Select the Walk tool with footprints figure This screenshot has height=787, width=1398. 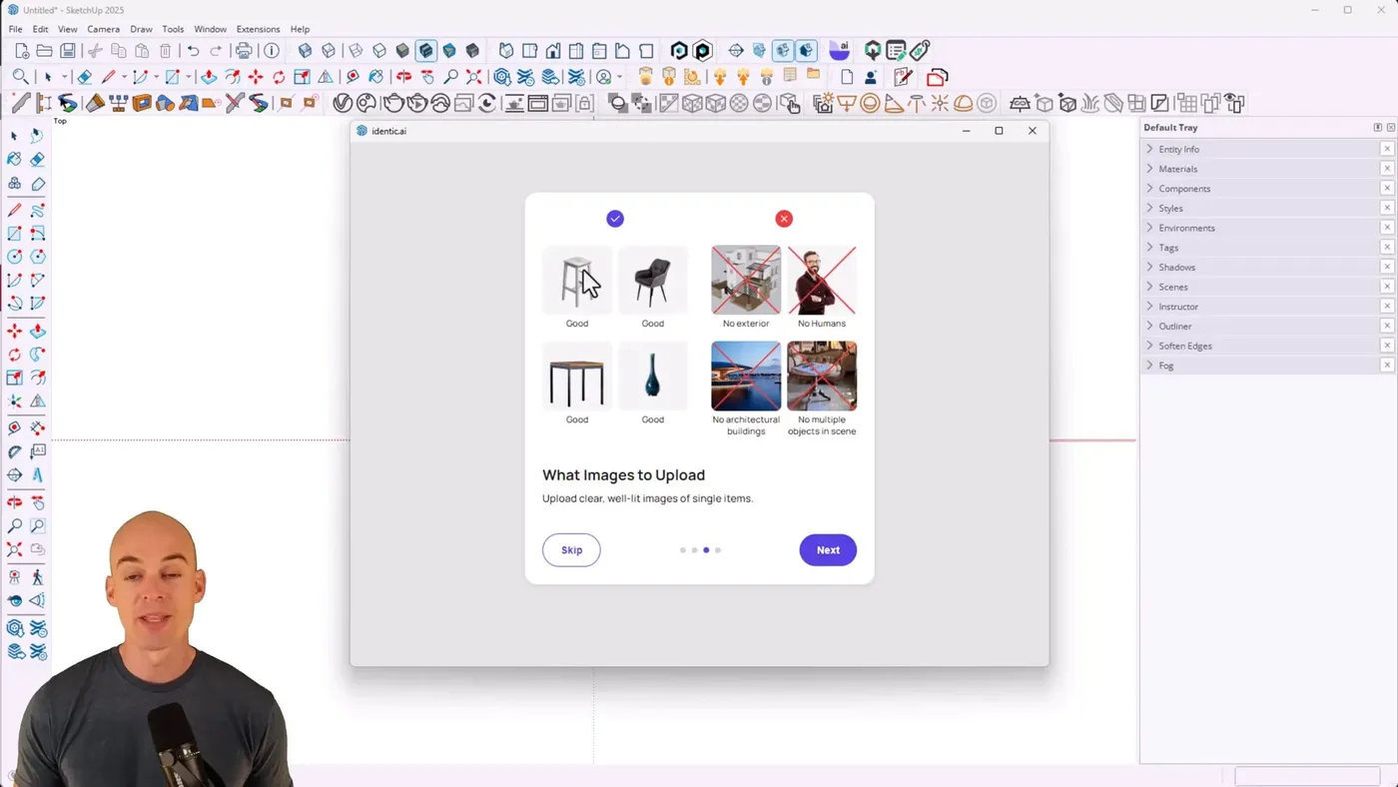(x=38, y=577)
